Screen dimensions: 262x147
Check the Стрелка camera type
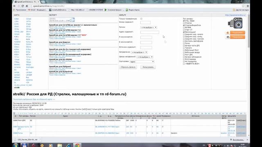tap(184, 23)
